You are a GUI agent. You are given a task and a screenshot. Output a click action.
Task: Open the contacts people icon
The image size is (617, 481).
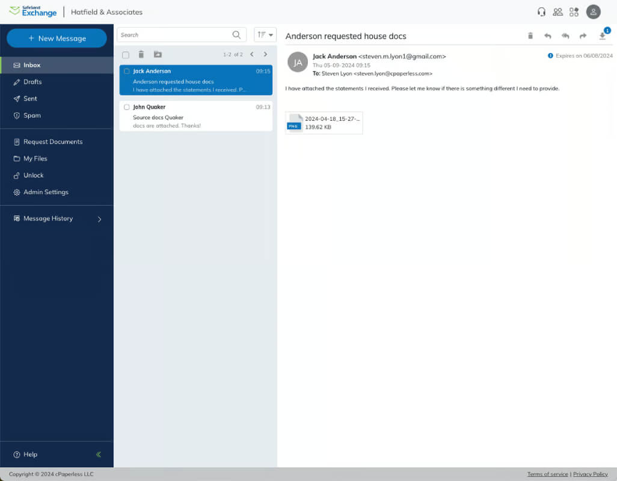tap(557, 12)
